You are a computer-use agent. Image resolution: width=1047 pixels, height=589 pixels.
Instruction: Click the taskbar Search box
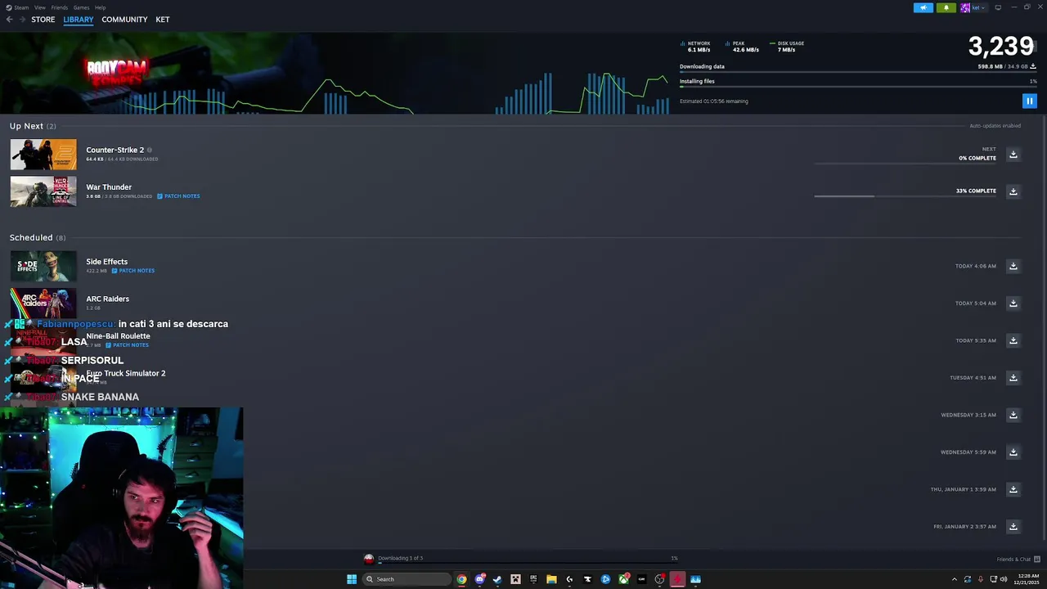pos(407,579)
